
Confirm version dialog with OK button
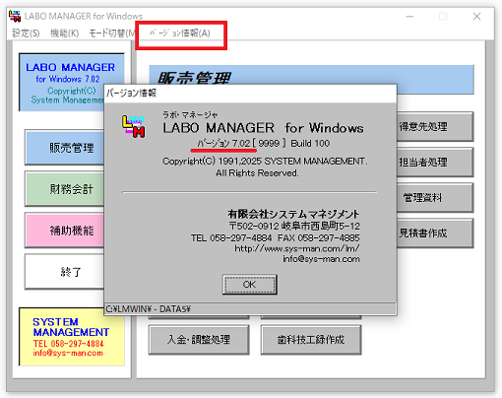pos(249,285)
